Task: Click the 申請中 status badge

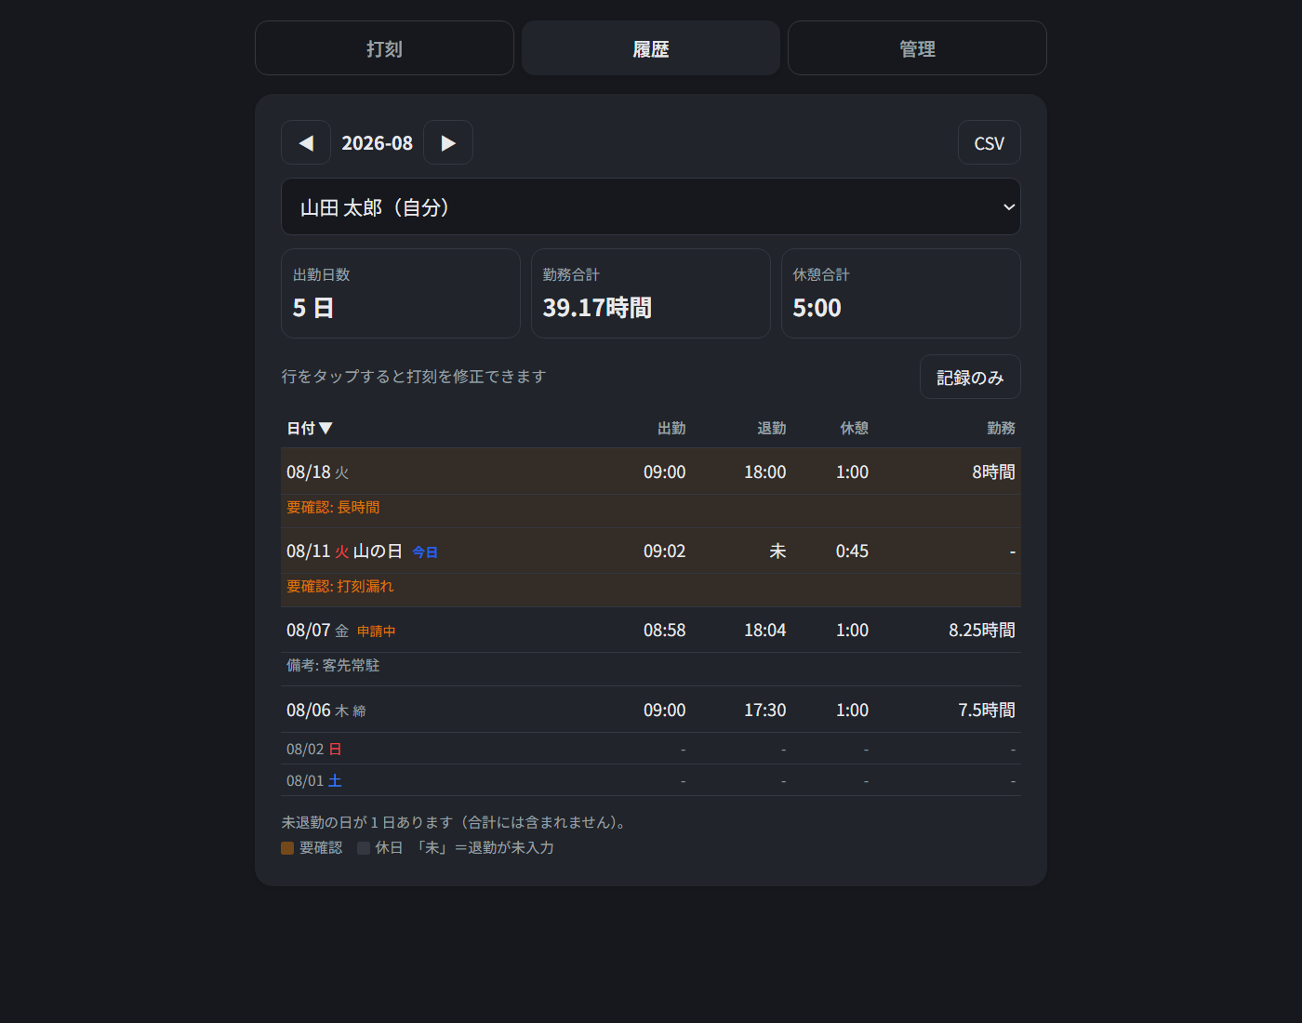Action: click(x=377, y=631)
